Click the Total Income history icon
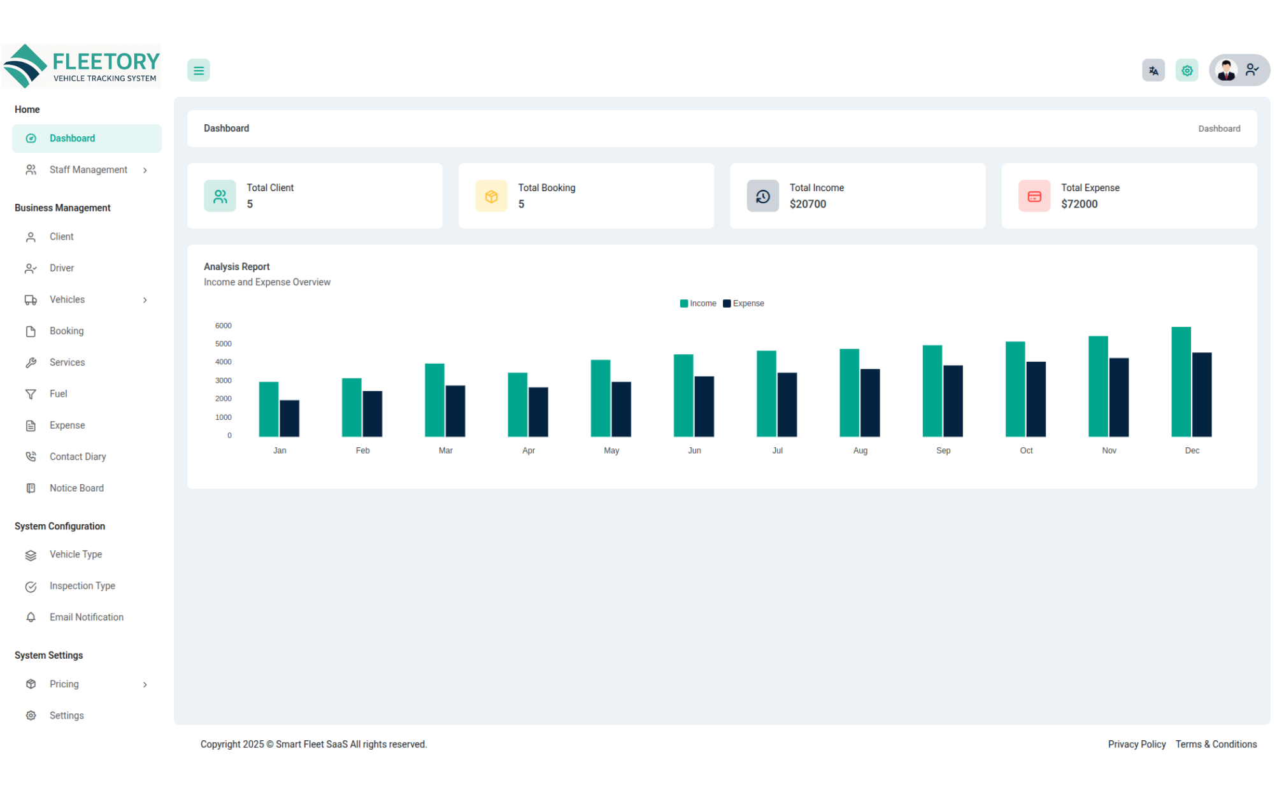This screenshot has height=809, width=1284. pos(763,196)
